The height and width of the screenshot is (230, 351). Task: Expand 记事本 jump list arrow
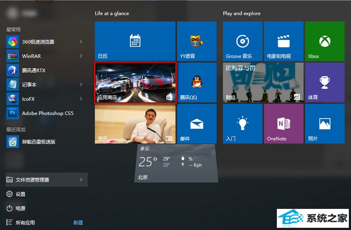(81, 84)
